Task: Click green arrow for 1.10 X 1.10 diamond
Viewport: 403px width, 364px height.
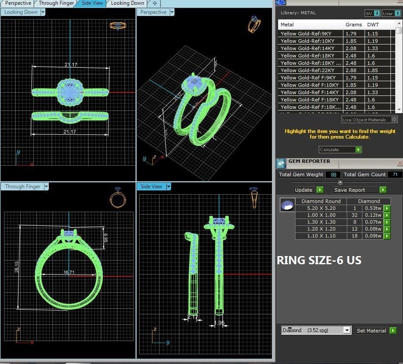Action: tap(387, 236)
